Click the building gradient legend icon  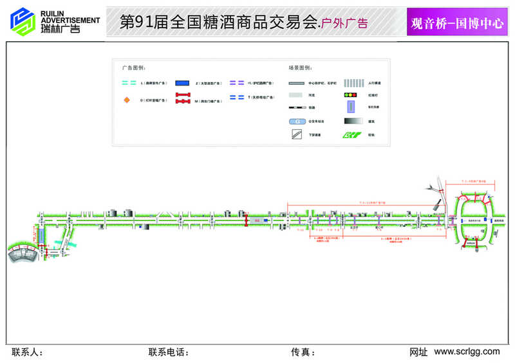point(351,121)
